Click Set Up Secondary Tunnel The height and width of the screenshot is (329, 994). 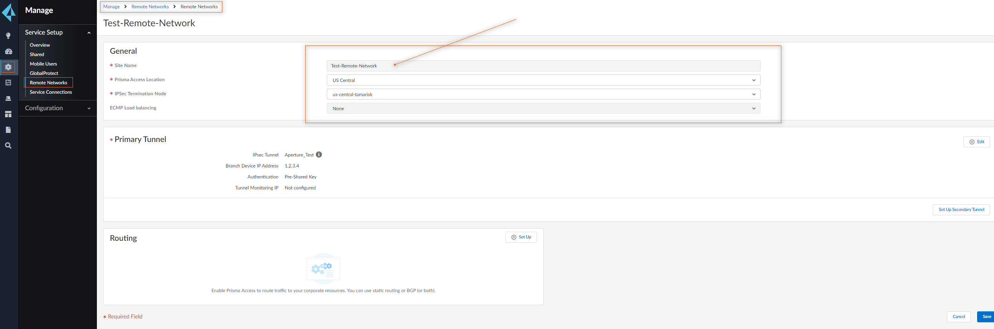point(961,210)
